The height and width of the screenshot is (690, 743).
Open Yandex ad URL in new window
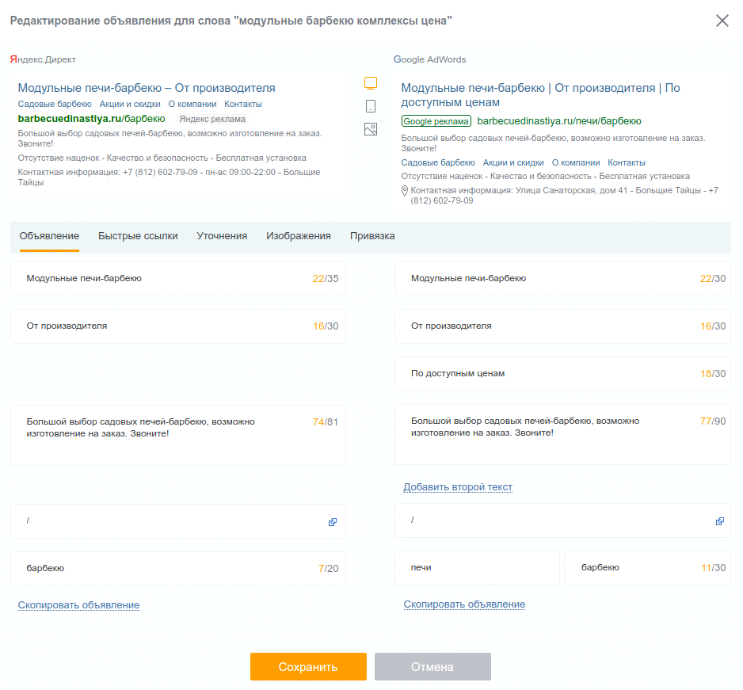pos(333,522)
